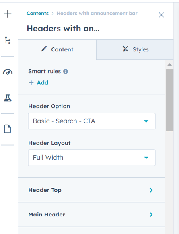Switch to the Styles tab
Viewport: 179px width, 234px height.
pyautogui.click(x=135, y=49)
